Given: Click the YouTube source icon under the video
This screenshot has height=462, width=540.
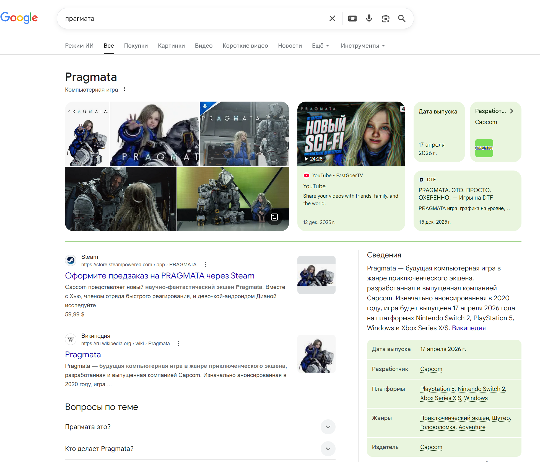Looking at the screenshot, I should (306, 175).
